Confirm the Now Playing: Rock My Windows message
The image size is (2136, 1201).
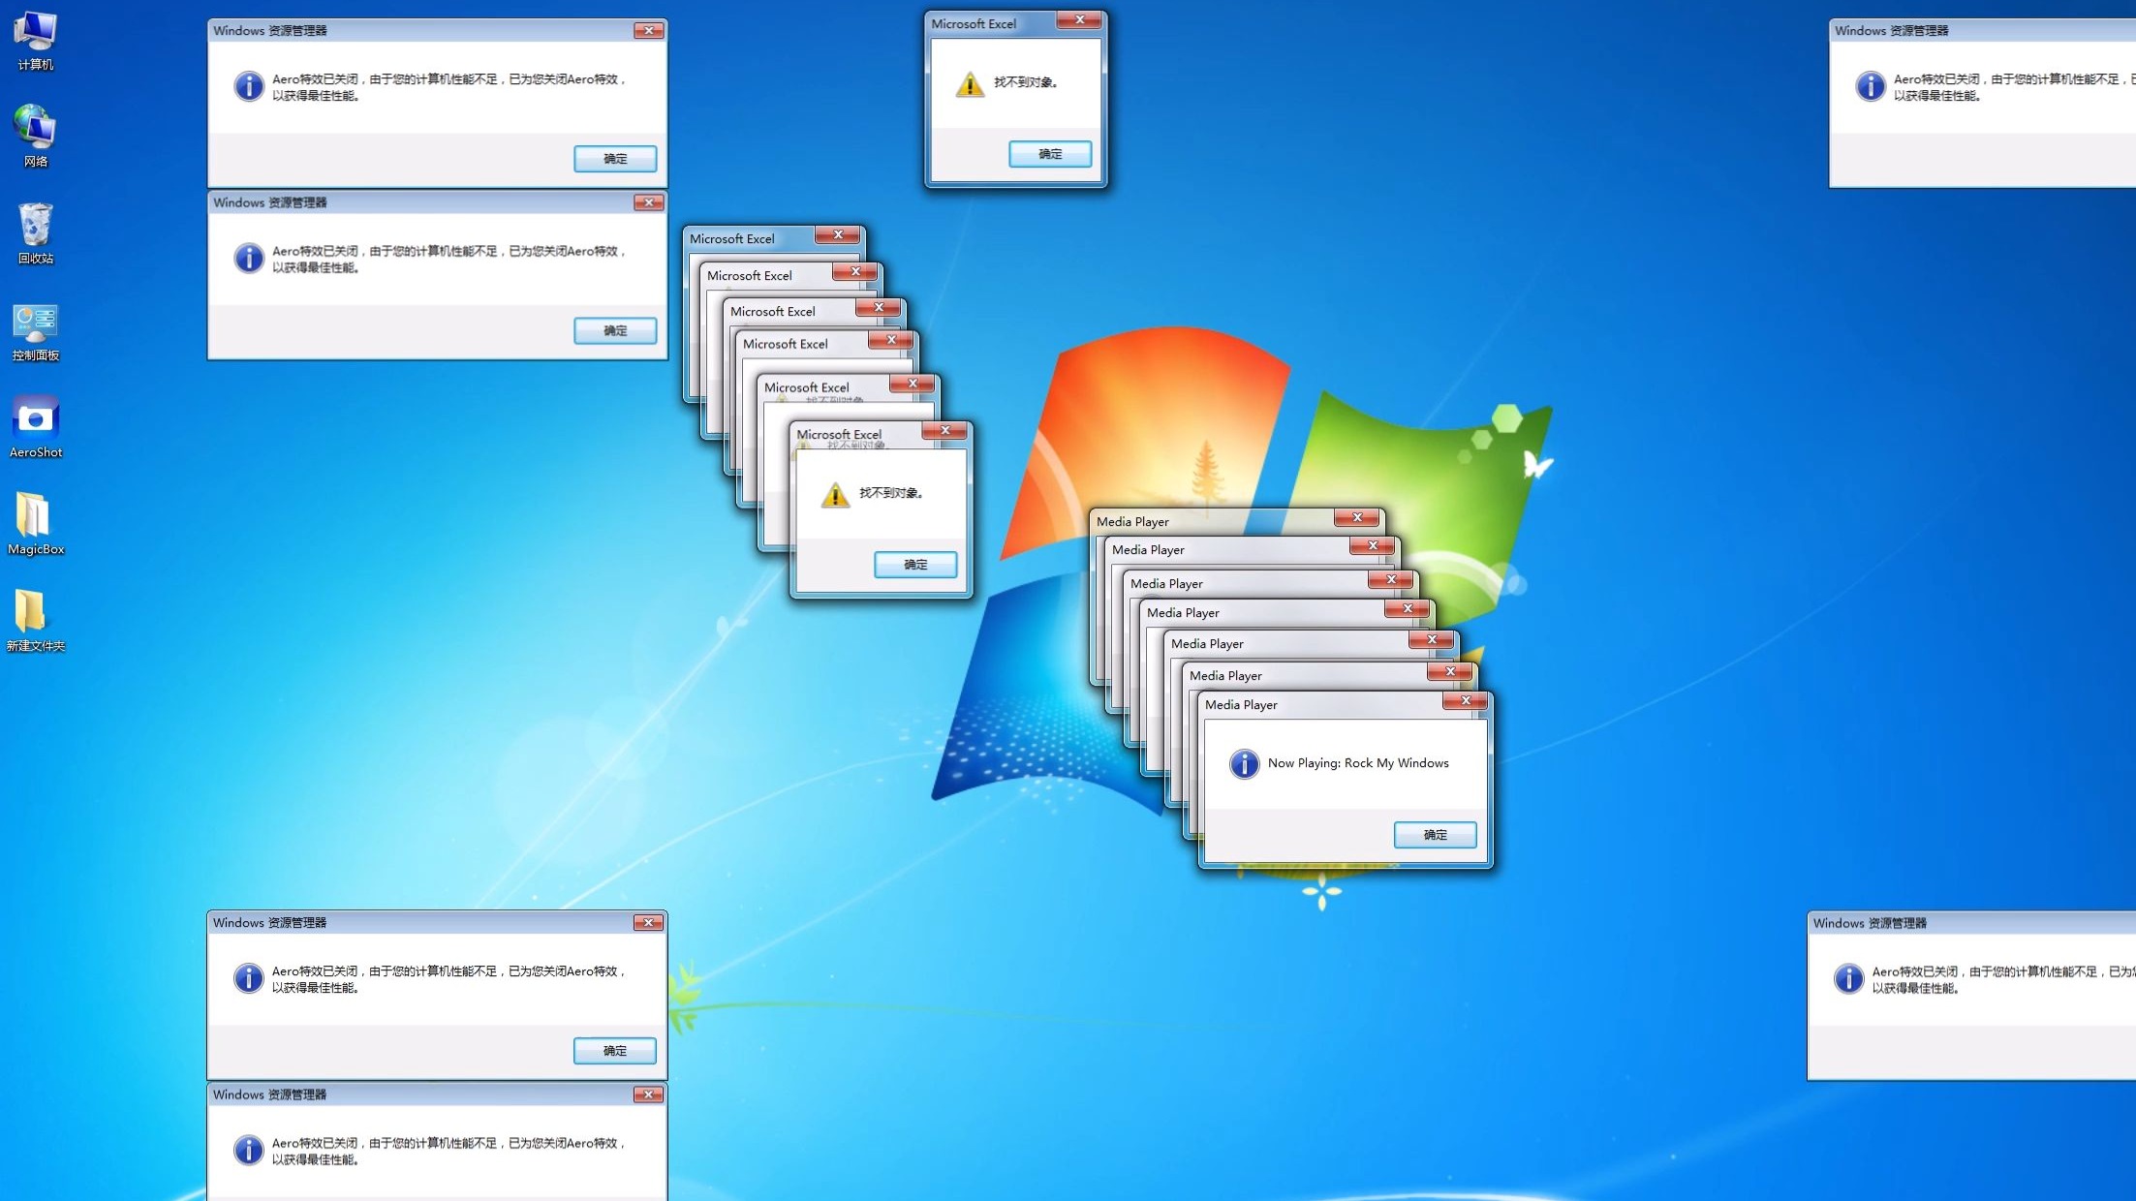[1435, 835]
